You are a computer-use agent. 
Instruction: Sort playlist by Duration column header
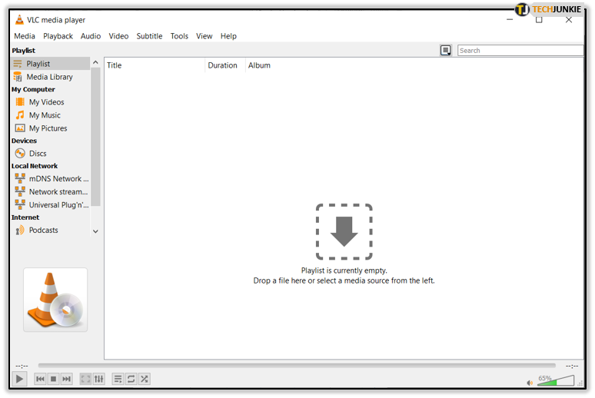click(x=223, y=65)
